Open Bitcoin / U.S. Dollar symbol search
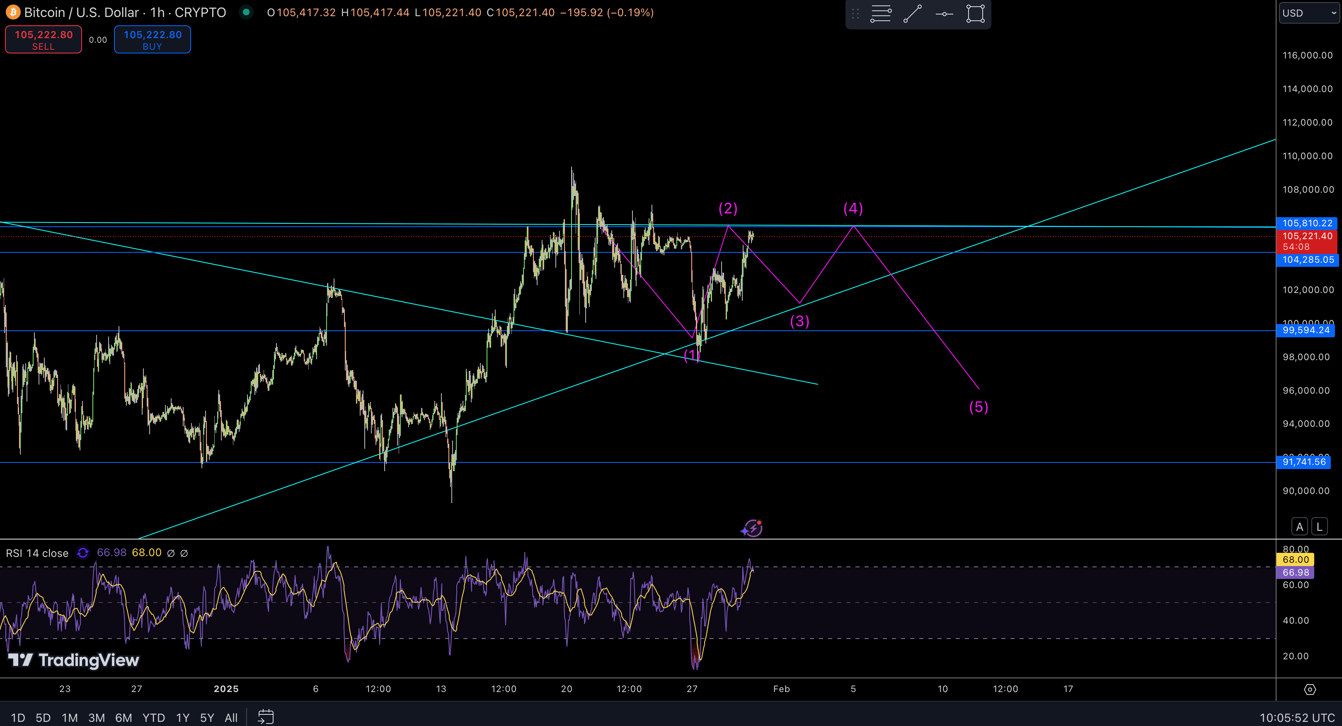This screenshot has width=1342, height=726. point(81,12)
